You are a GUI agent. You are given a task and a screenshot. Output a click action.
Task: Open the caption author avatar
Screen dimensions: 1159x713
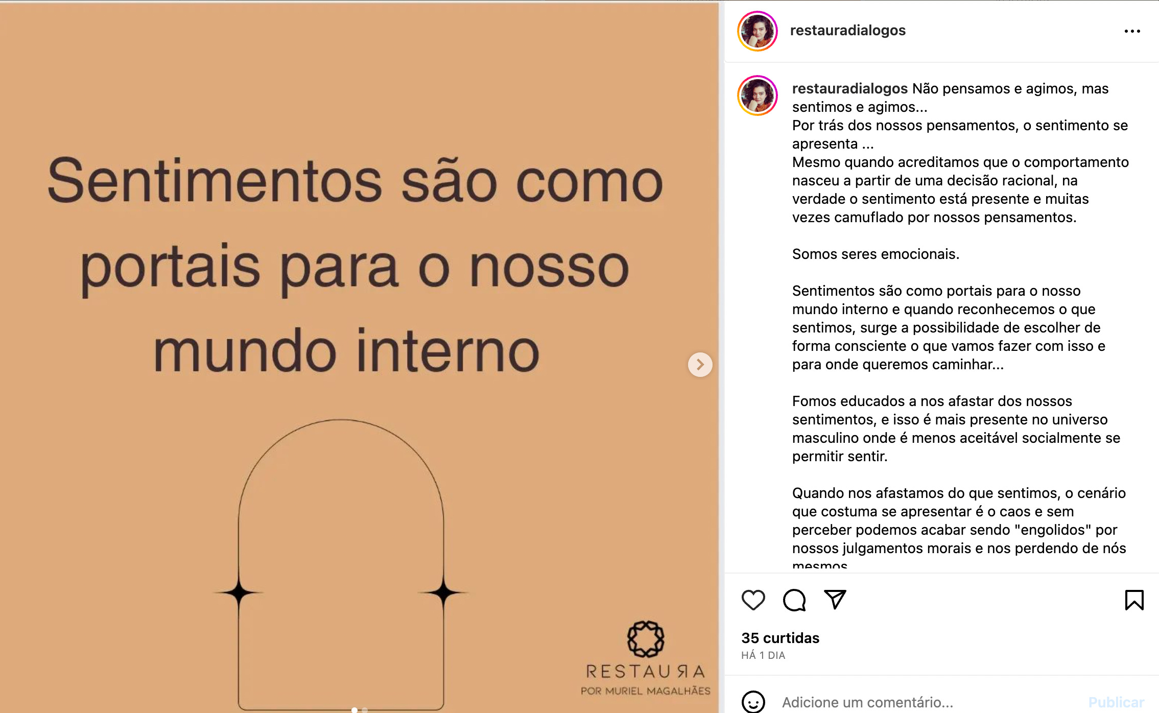(x=757, y=96)
